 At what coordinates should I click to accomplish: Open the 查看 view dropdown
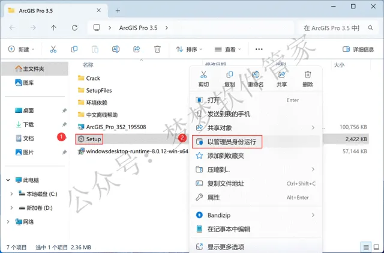point(228,49)
